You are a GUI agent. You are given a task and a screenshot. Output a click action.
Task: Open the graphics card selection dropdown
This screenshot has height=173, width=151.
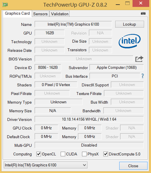point(46,165)
